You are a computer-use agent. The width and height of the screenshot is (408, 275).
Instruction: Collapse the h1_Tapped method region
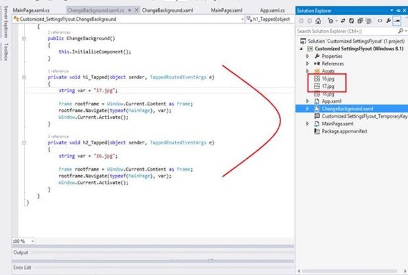tap(24, 77)
